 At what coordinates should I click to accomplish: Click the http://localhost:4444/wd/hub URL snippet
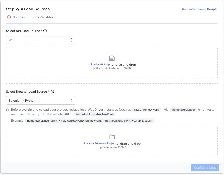pyautogui.click(x=95, y=114)
